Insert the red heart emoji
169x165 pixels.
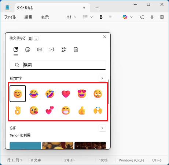click(66, 94)
